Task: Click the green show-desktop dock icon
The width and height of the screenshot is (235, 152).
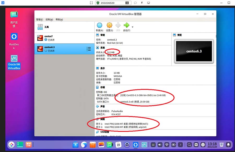Action: [20, 145]
